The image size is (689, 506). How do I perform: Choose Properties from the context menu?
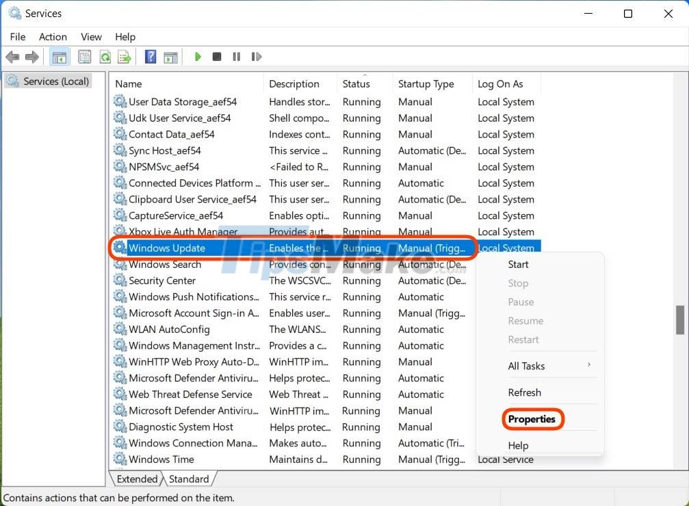tap(533, 419)
